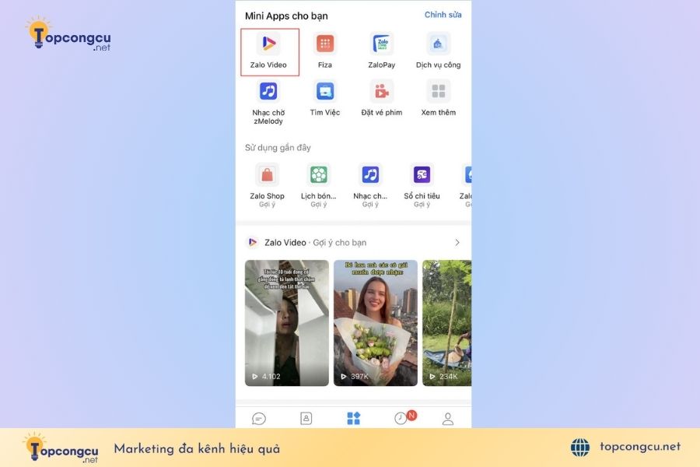700x467 pixels.
Task: Open the Zalo Video mini app
Action: point(268,51)
